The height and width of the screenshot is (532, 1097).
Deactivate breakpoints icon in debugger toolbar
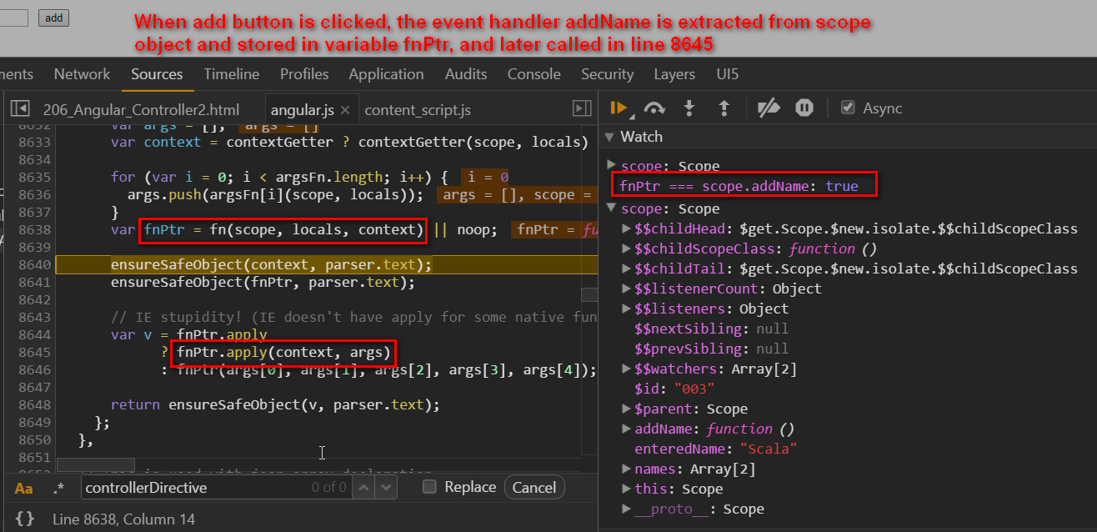click(769, 108)
